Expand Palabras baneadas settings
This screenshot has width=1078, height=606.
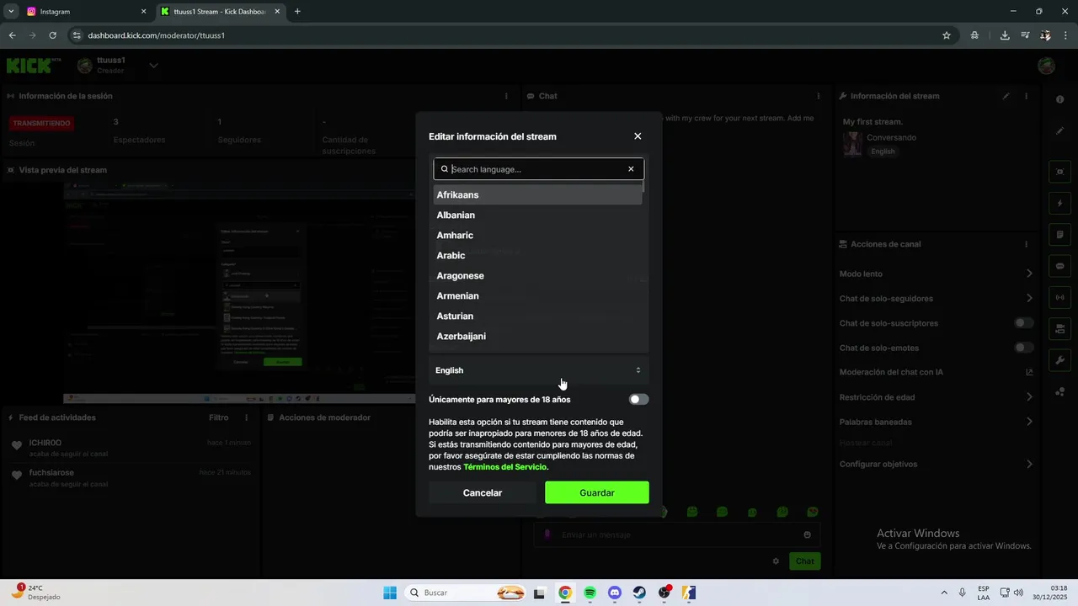[936, 422]
